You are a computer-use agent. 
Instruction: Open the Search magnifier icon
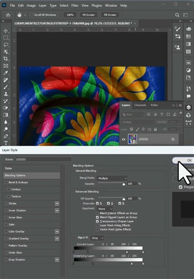[177, 15]
